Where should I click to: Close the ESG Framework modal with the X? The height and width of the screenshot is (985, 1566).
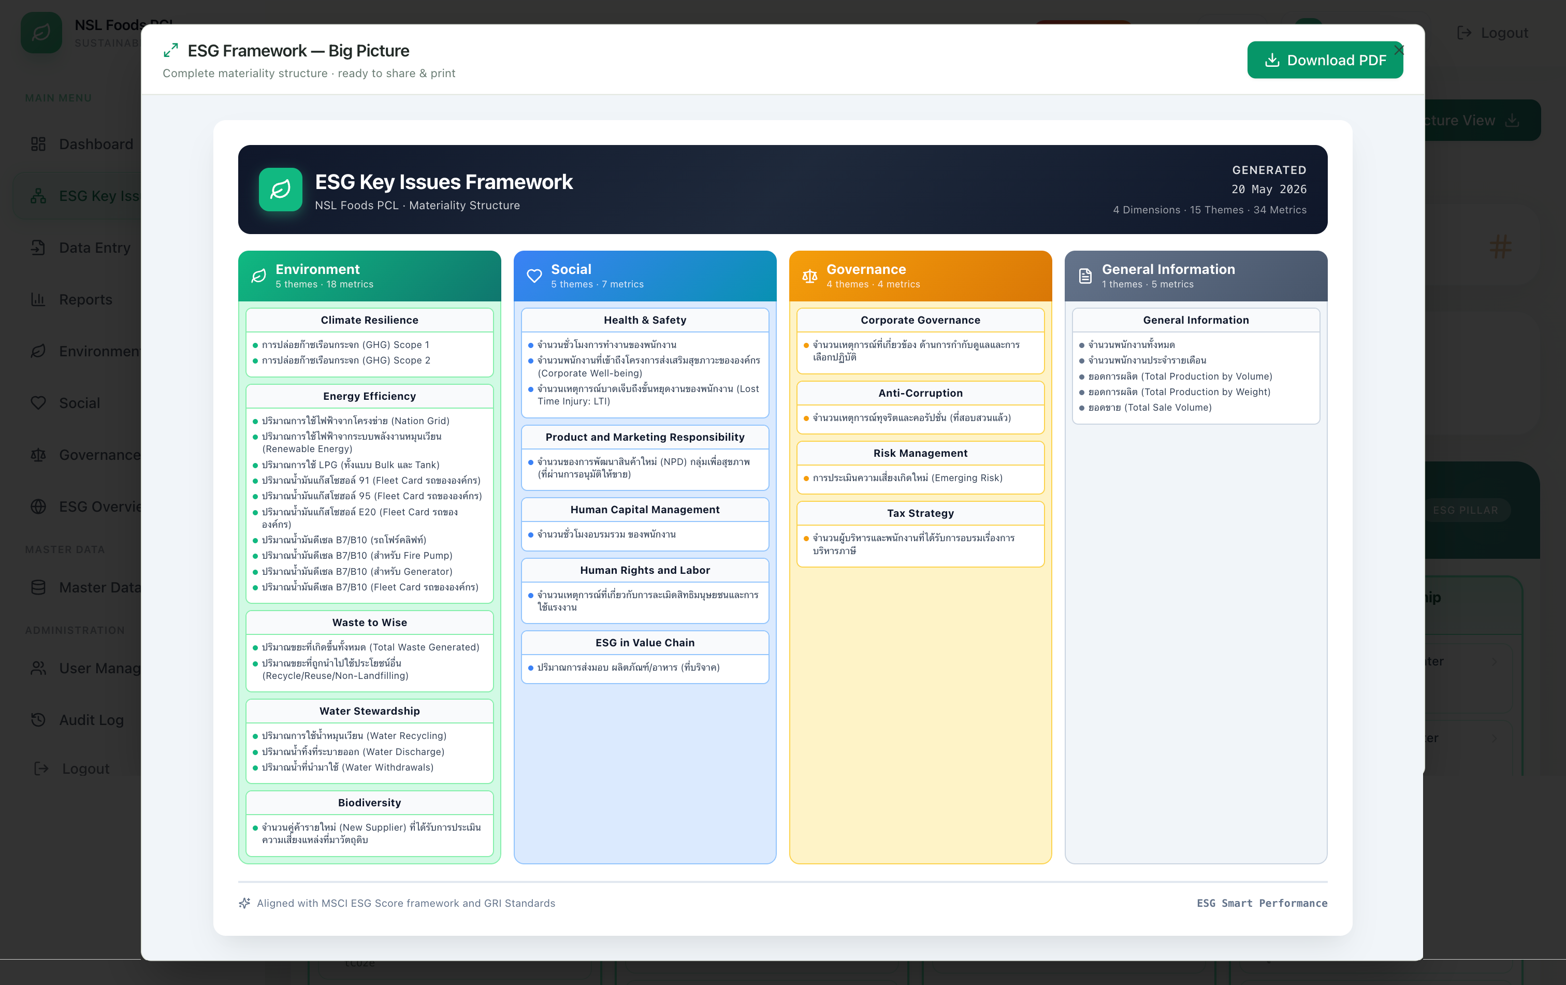pos(1399,50)
